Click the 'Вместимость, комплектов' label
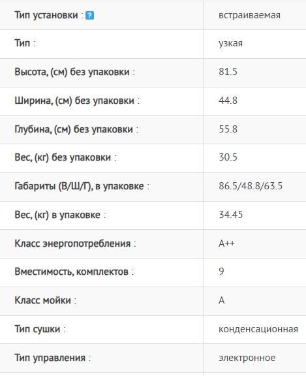306x376 pixels. tap(71, 272)
